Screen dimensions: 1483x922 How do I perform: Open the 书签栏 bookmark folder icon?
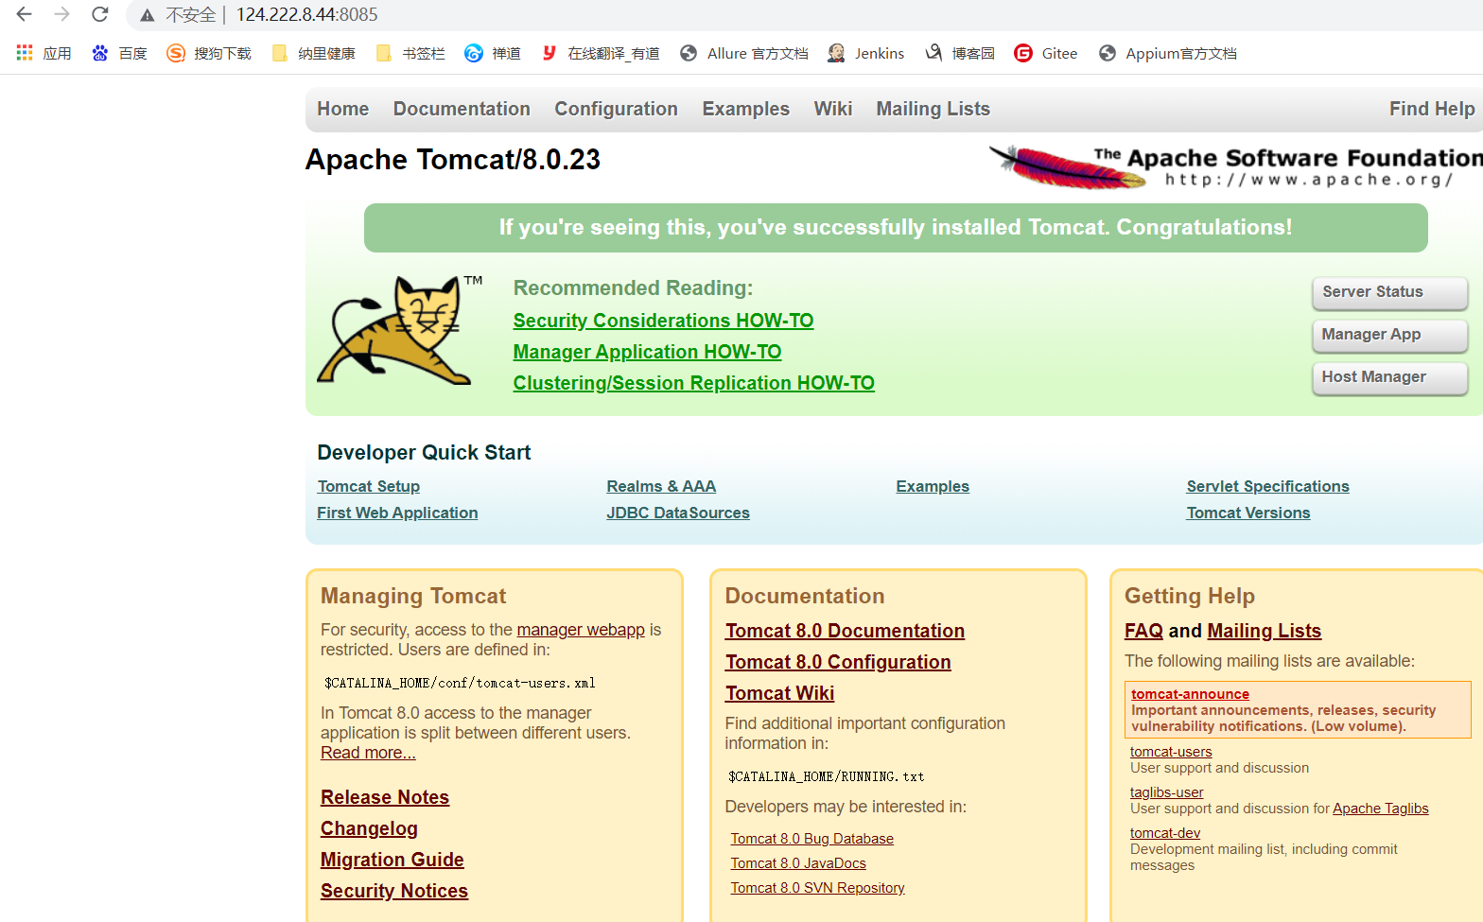383,53
